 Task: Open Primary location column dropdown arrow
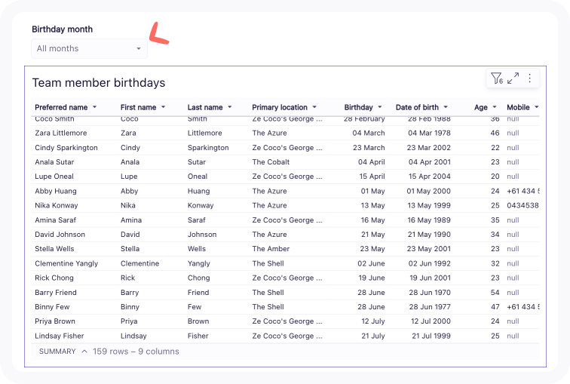(x=314, y=107)
